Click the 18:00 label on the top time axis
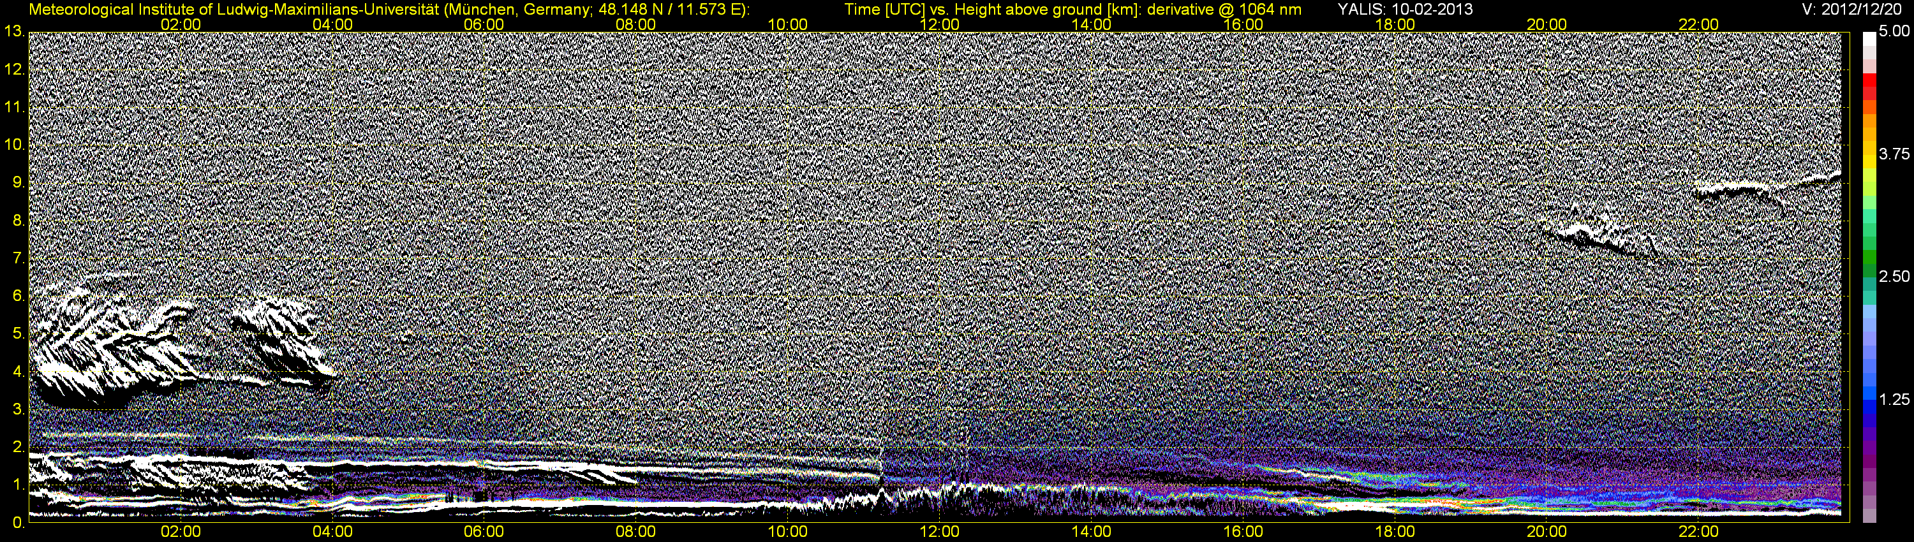Viewport: 1914px width, 542px height. tap(1395, 24)
